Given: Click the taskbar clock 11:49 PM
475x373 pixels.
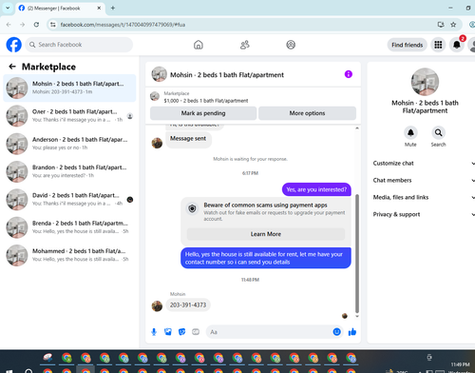Looking at the screenshot, I should (460, 364).
